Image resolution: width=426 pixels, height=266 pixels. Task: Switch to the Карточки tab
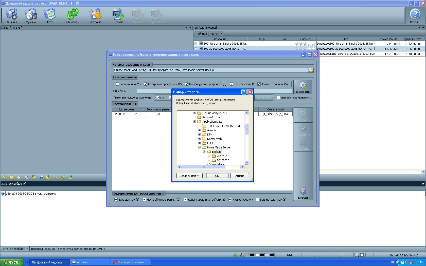click(216, 34)
